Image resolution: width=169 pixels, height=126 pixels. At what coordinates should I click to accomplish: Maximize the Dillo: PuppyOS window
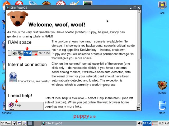pos(135,8)
